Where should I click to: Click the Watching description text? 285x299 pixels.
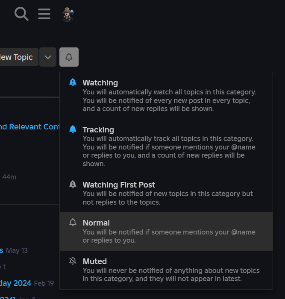point(169,100)
